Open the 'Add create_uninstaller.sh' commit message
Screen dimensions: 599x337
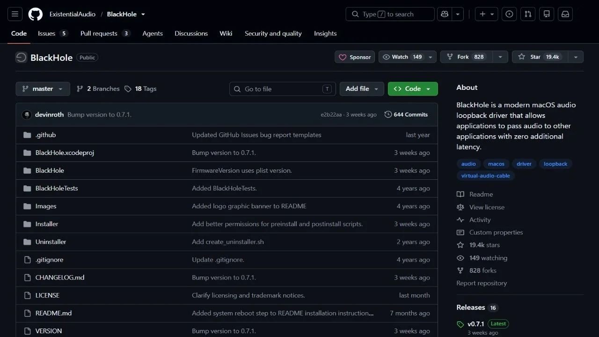[228, 242]
